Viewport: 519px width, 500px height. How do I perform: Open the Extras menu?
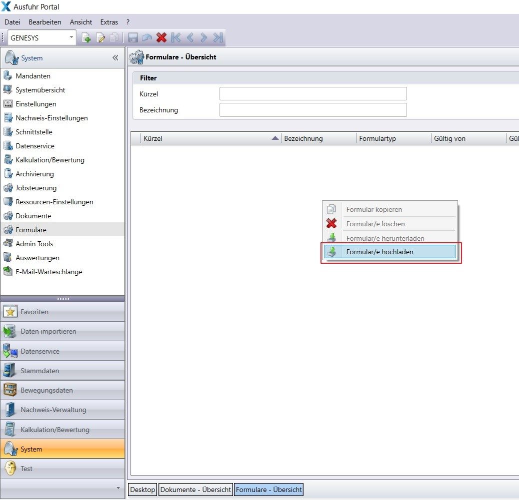pyautogui.click(x=109, y=22)
